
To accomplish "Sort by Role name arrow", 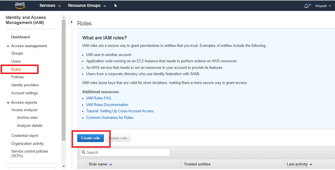I will pyautogui.click(x=111, y=165).
